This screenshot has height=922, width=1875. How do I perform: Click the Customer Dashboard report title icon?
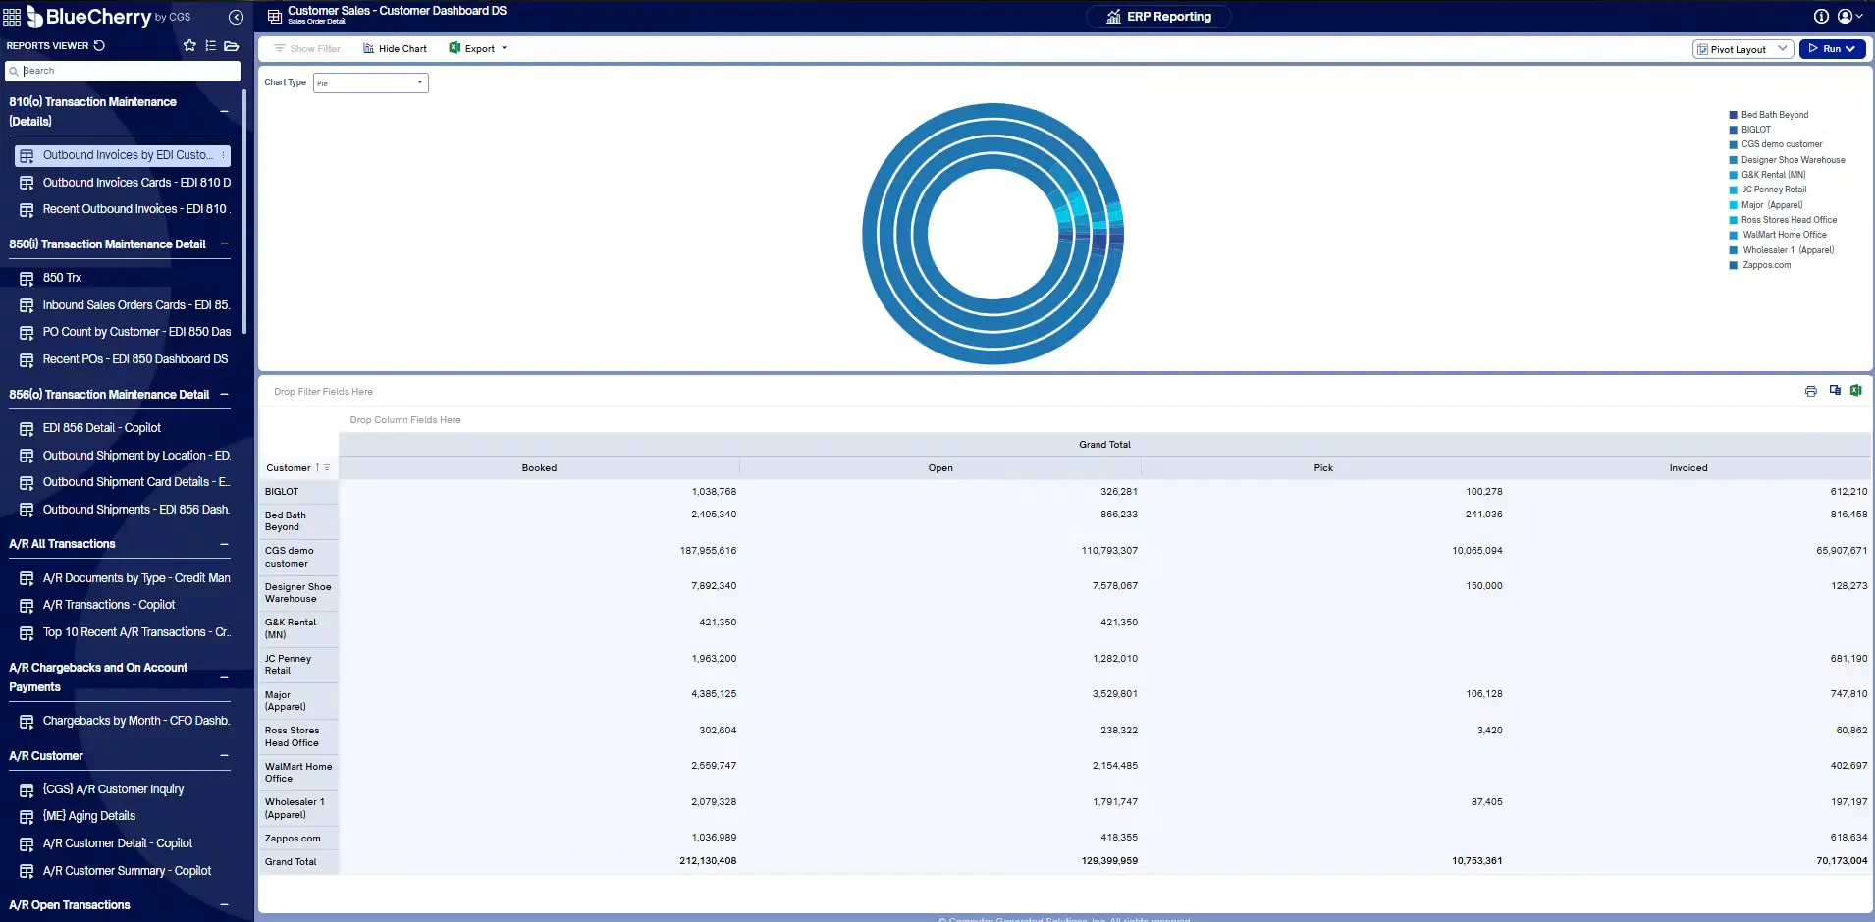275,17
